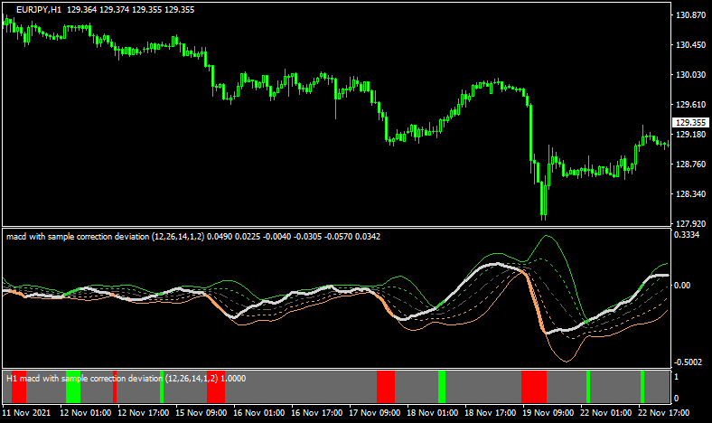The height and width of the screenshot is (423, 712).
Task: Click the highest green band peak in macd pane
Action: [545, 237]
